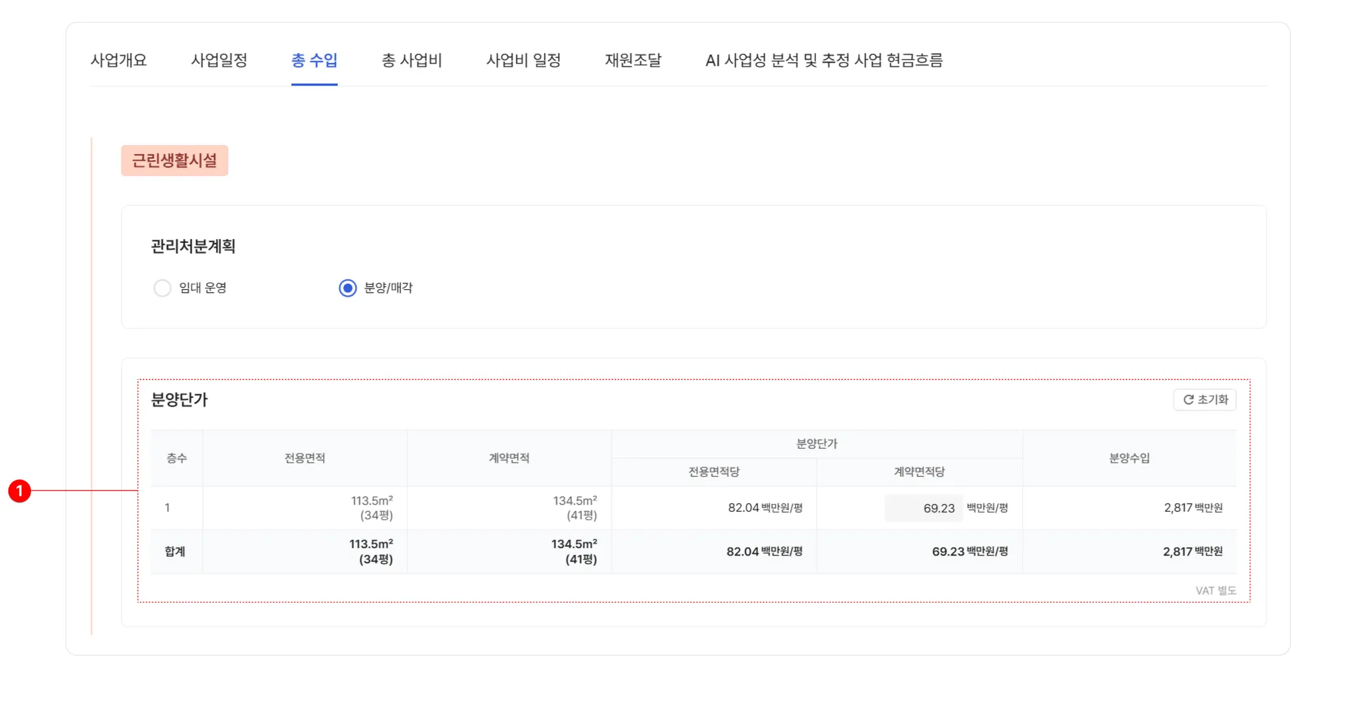Click the 합계 total row label
The height and width of the screenshot is (725, 1357).
point(175,552)
